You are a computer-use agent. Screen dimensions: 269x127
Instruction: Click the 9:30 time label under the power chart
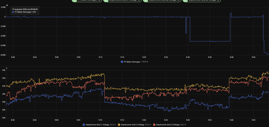[x=188, y=57]
